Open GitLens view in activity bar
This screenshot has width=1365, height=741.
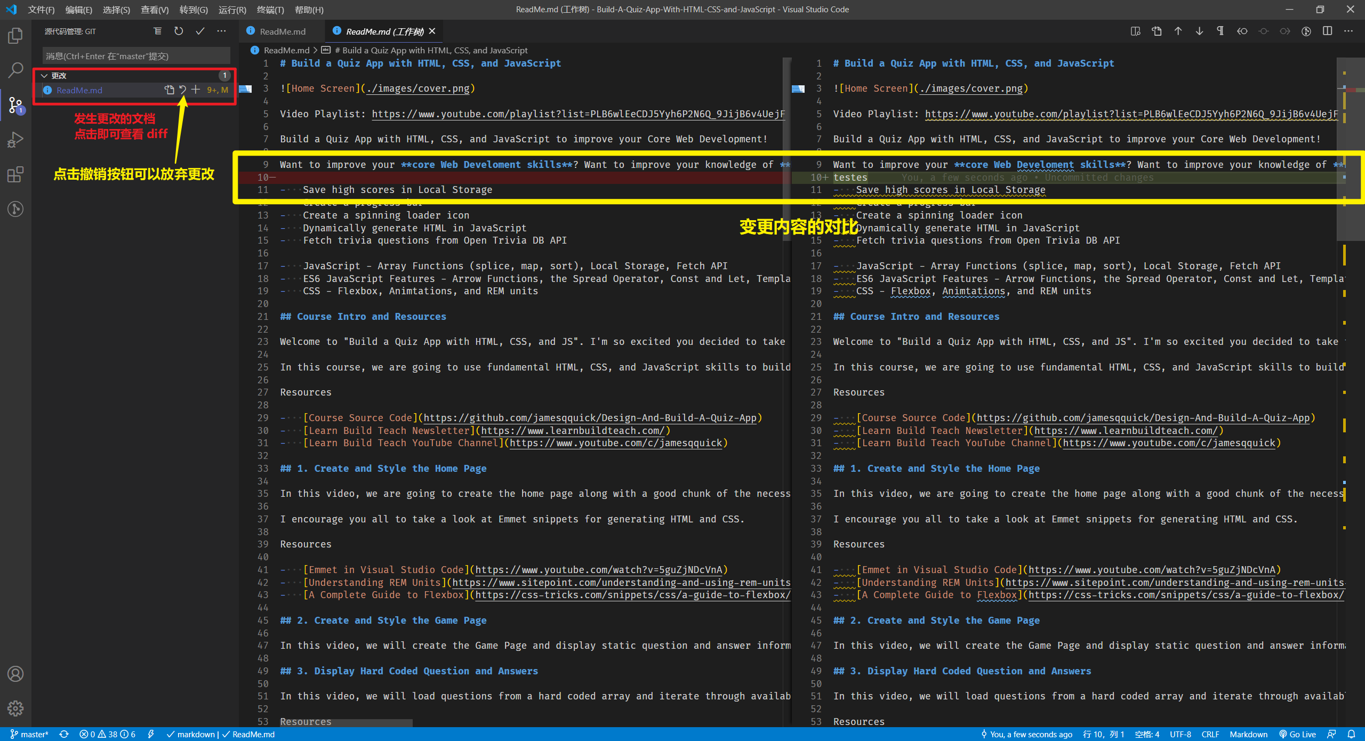[15, 209]
